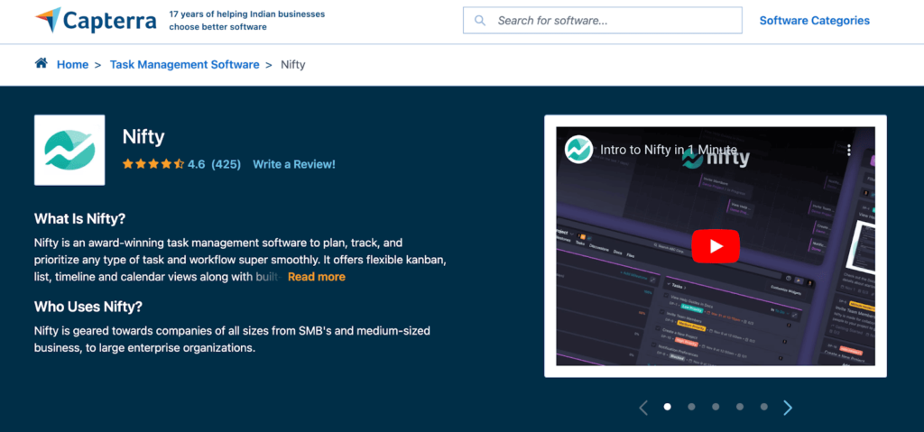Image resolution: width=924 pixels, height=432 pixels.
Task: Open Task Management Software breadcrumb
Action: pos(184,65)
